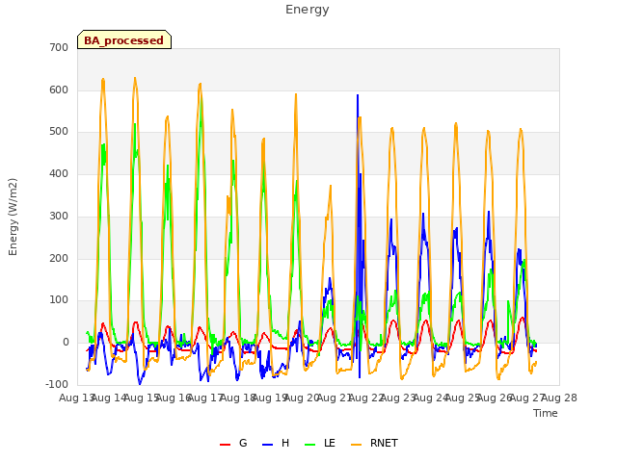Select the BA_processed label tab
The image size is (617, 462).
(124, 39)
